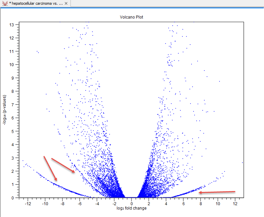Screen dimensions: 264x217
Task: Click the volcano plot icon on the tab
Action: [5, 3]
